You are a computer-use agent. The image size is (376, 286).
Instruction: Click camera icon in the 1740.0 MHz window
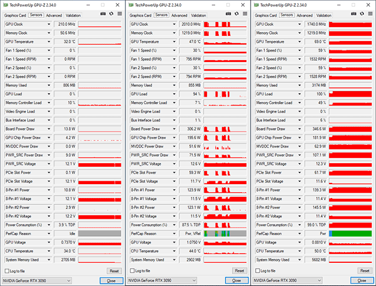(x=354, y=13)
